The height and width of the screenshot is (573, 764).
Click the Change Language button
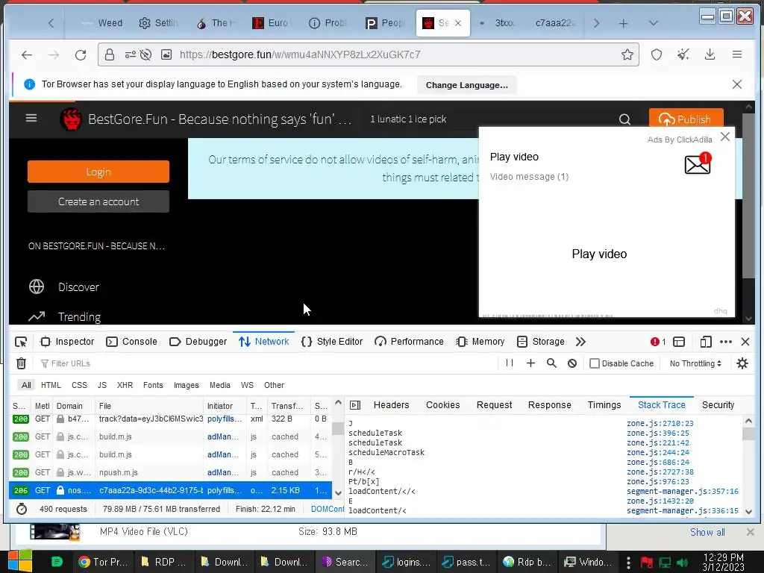pos(467,85)
